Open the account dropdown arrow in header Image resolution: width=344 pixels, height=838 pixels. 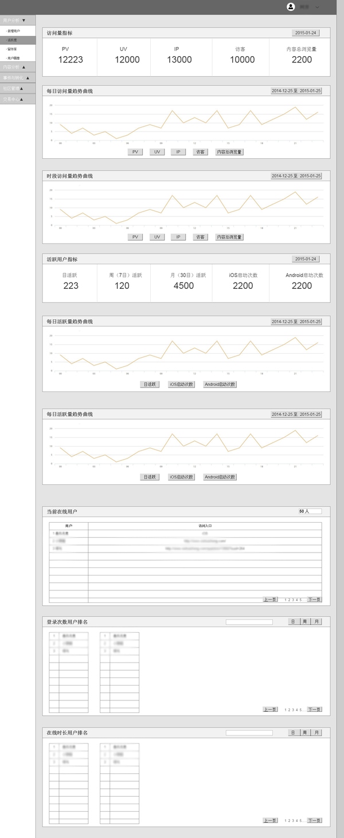pos(318,7)
